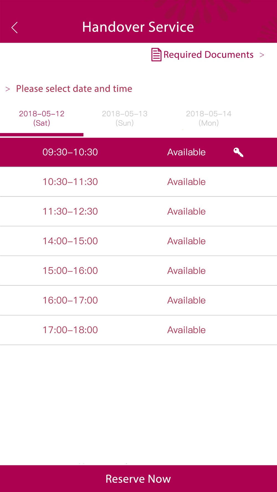Image resolution: width=277 pixels, height=492 pixels.
Task: Tap the key icon on selected slot
Action: pyautogui.click(x=238, y=152)
